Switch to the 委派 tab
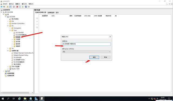Viewport: 173px width, 101px height. click(x=57, y=13)
